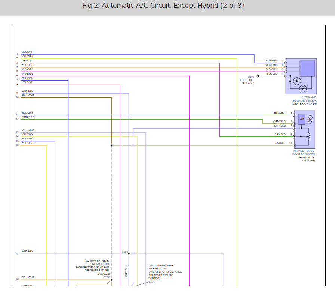Click the BLK/VIO label at sensor pin 4
The height and width of the screenshot is (296, 335).
point(272,74)
